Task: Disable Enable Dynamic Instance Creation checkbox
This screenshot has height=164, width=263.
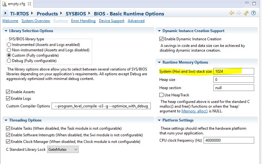Action: (162, 39)
